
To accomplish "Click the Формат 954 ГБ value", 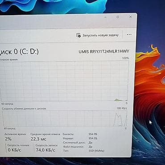I will [93, 138].
